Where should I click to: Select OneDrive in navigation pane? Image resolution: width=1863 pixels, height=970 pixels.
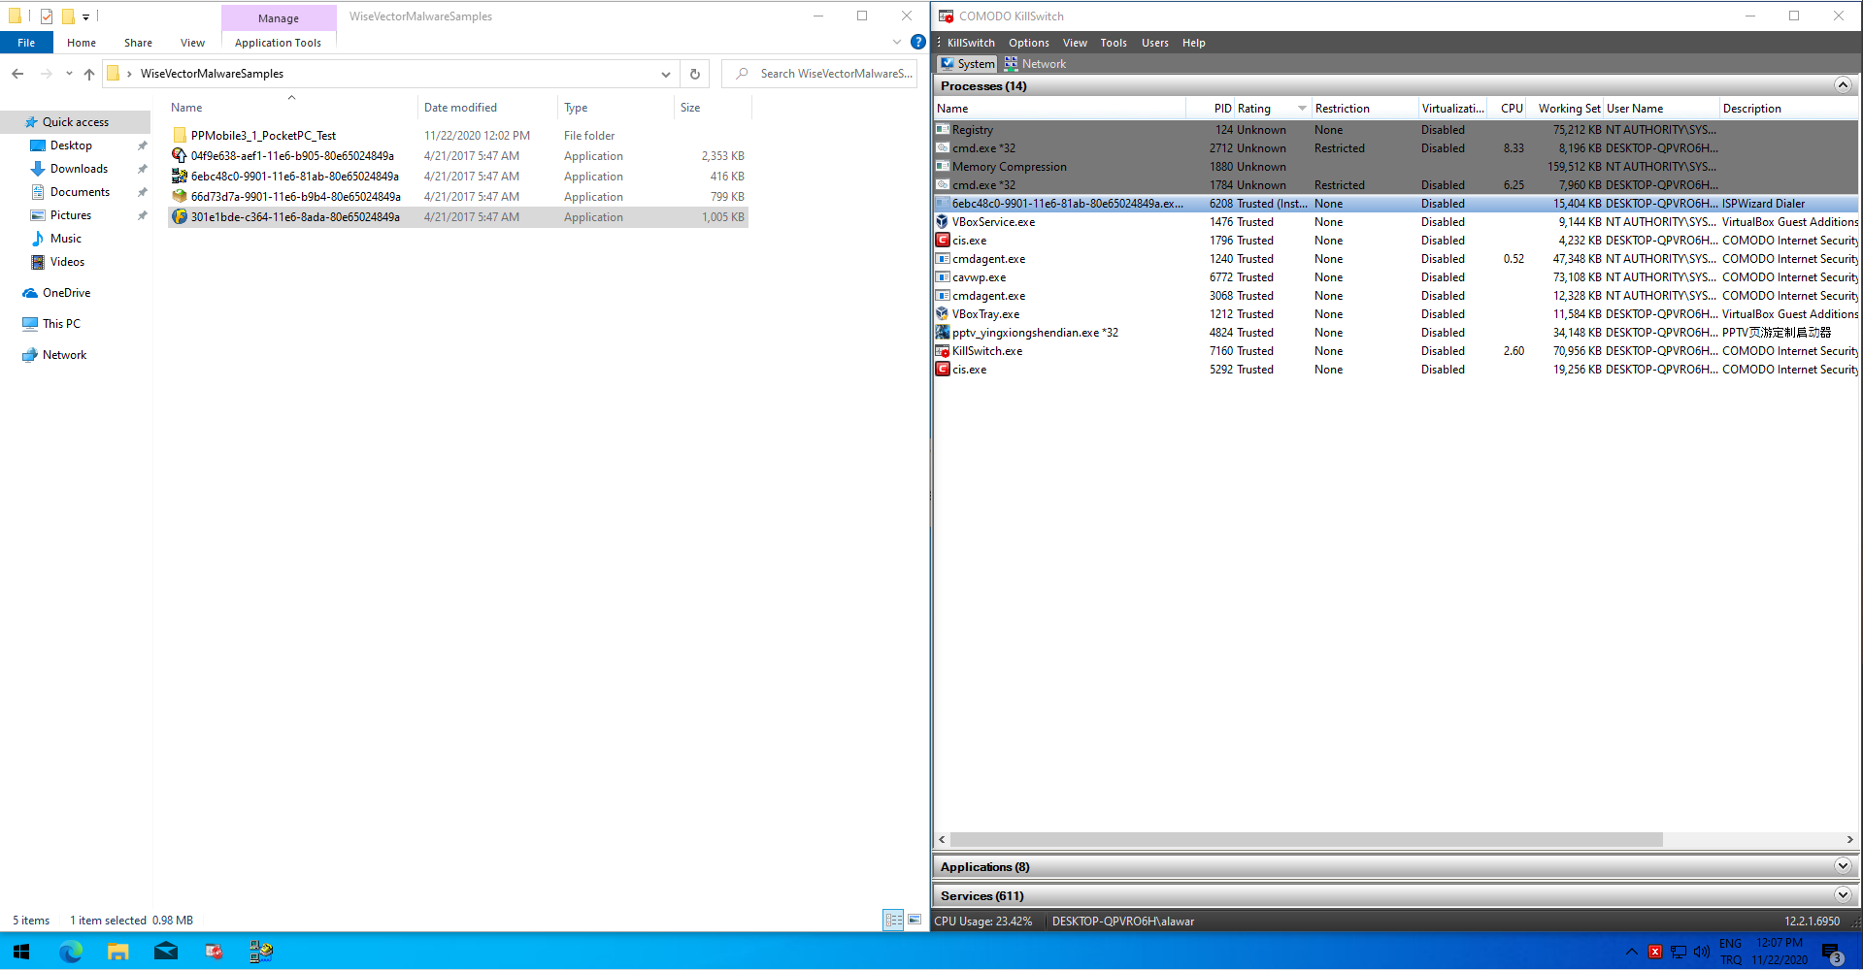click(66, 293)
